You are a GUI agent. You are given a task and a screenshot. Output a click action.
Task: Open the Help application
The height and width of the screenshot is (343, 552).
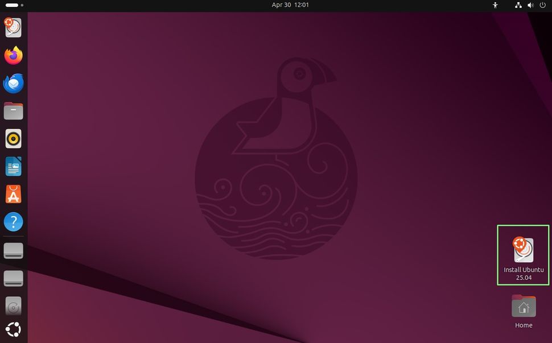tap(13, 222)
